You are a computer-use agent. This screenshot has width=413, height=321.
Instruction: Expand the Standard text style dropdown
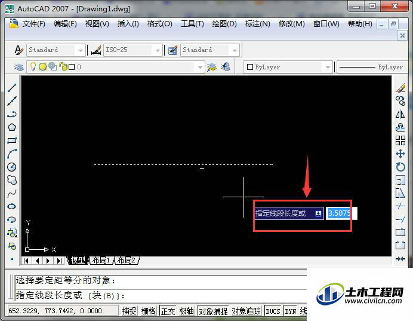pyautogui.click(x=81, y=50)
